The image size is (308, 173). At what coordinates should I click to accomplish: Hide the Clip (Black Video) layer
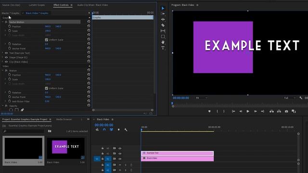tap(6, 62)
